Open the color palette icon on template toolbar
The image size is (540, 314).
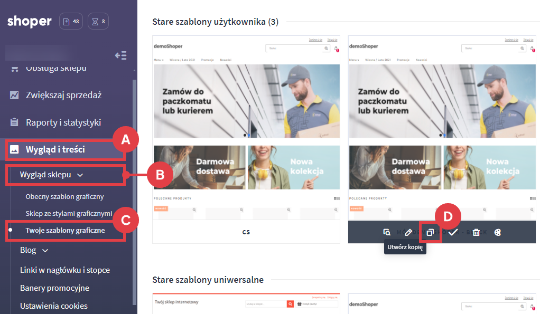(498, 233)
